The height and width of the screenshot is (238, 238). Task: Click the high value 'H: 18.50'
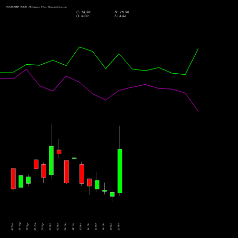[122, 12]
